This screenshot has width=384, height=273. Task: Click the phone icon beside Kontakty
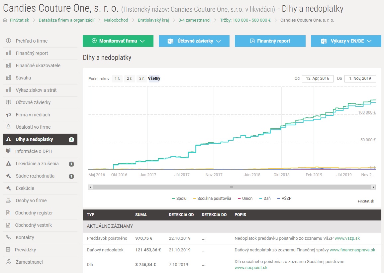point(9,237)
